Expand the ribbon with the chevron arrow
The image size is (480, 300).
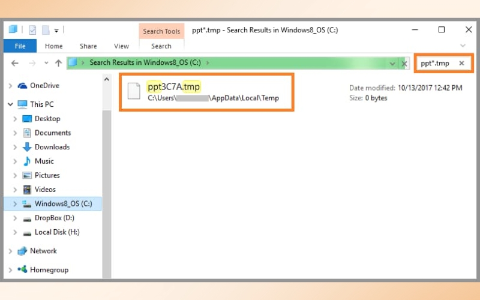463,46
